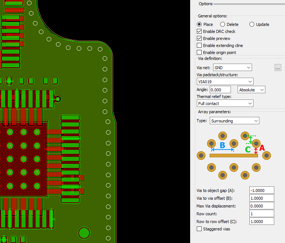Enable origin point checkbox
The height and width of the screenshot is (243, 285).
pyautogui.click(x=199, y=53)
